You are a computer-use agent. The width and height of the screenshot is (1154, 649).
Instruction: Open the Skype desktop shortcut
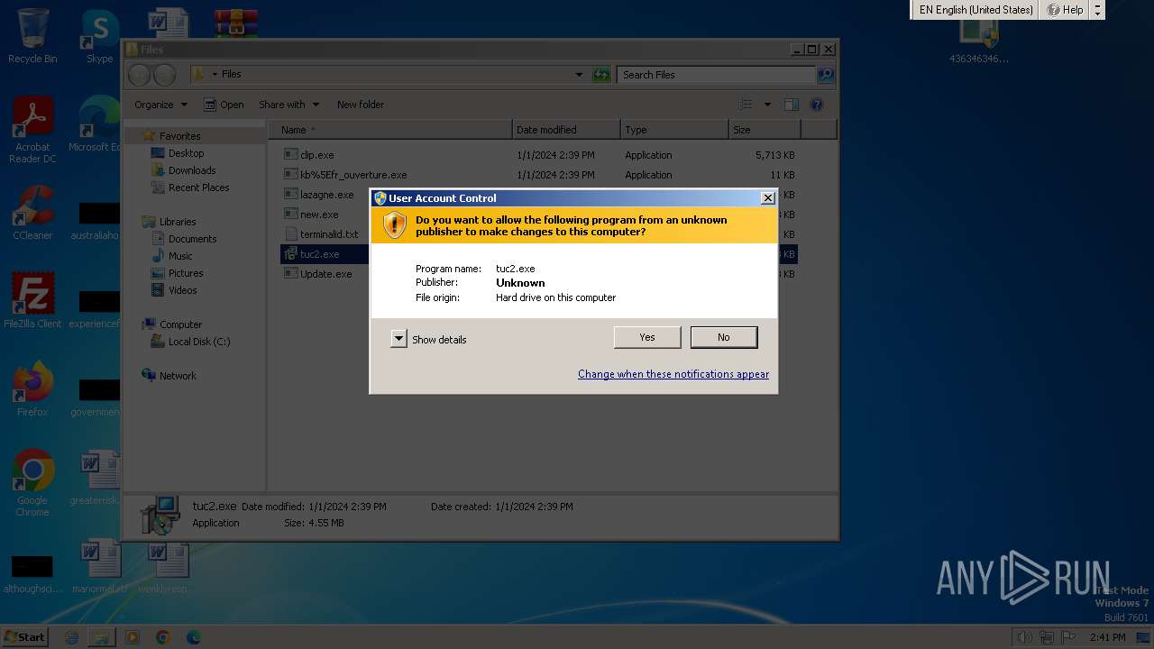[100, 36]
